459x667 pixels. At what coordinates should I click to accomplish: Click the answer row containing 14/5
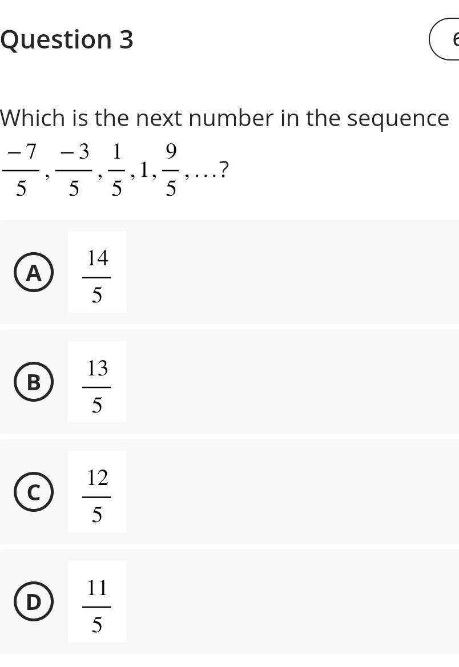click(228, 272)
